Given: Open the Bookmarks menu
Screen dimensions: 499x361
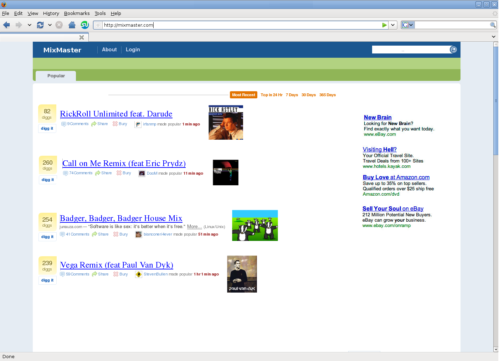Looking at the screenshot, I should pyautogui.click(x=77, y=13).
